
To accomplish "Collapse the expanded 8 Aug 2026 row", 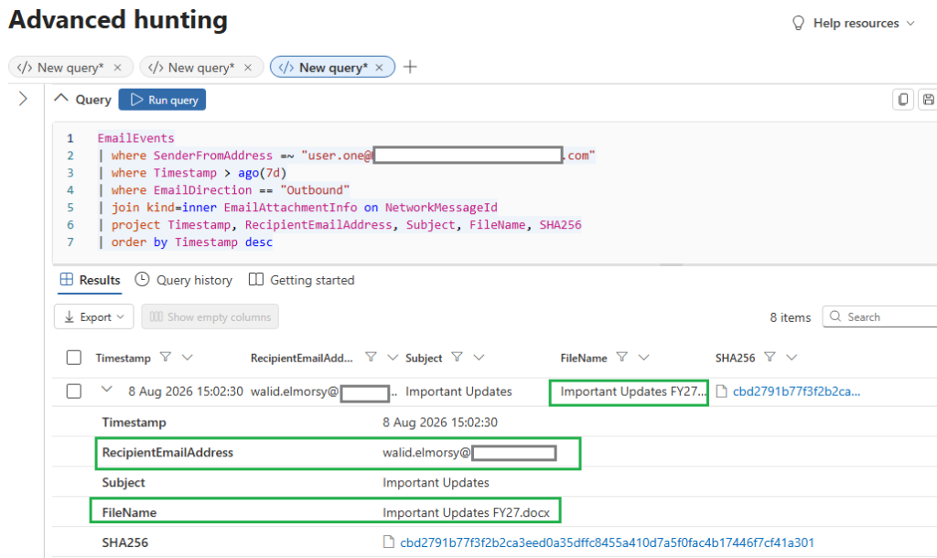I will (x=106, y=390).
